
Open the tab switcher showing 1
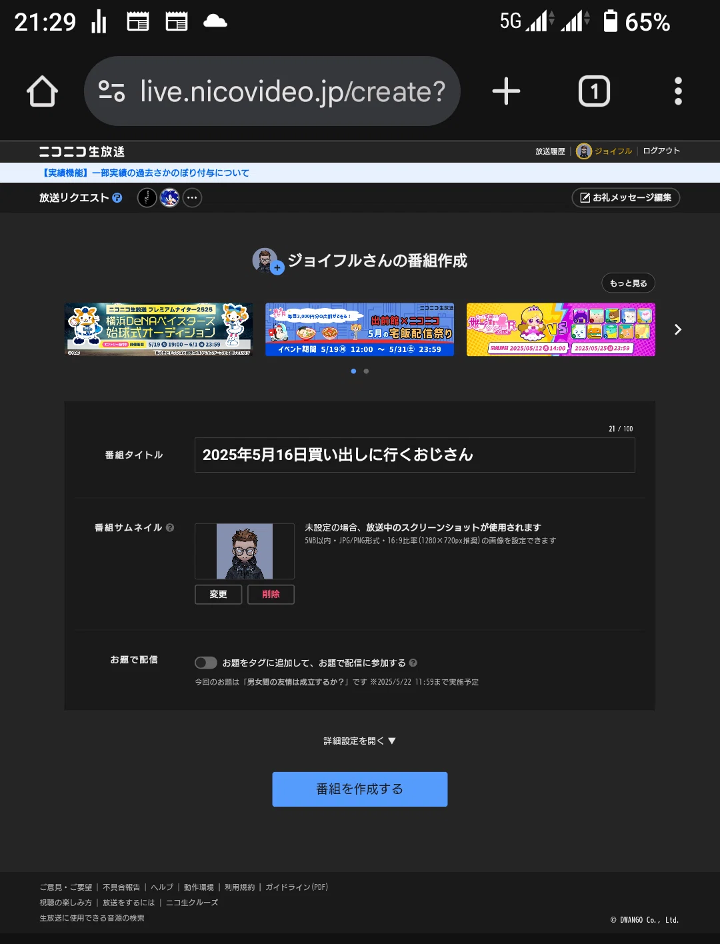pyautogui.click(x=594, y=91)
